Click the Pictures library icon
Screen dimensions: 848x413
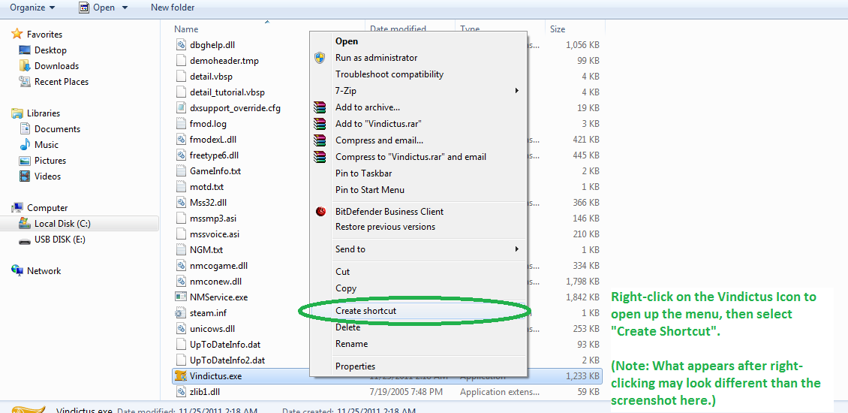[25, 160]
